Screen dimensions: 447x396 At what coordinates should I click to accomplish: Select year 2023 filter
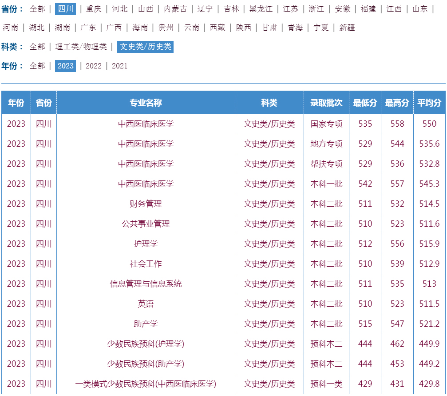point(66,66)
